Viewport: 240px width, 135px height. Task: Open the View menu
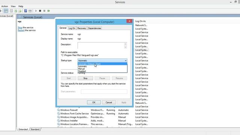coord(13,6)
